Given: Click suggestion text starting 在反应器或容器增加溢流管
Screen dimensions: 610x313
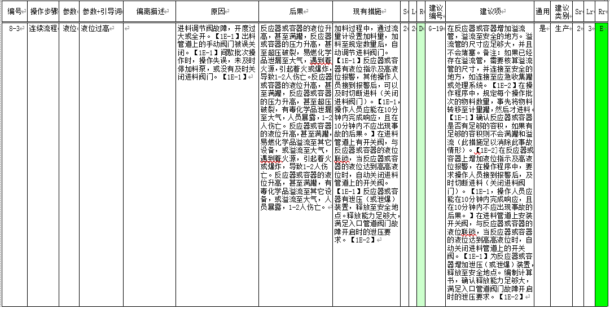Looking at the screenshot, I should pos(490,162).
